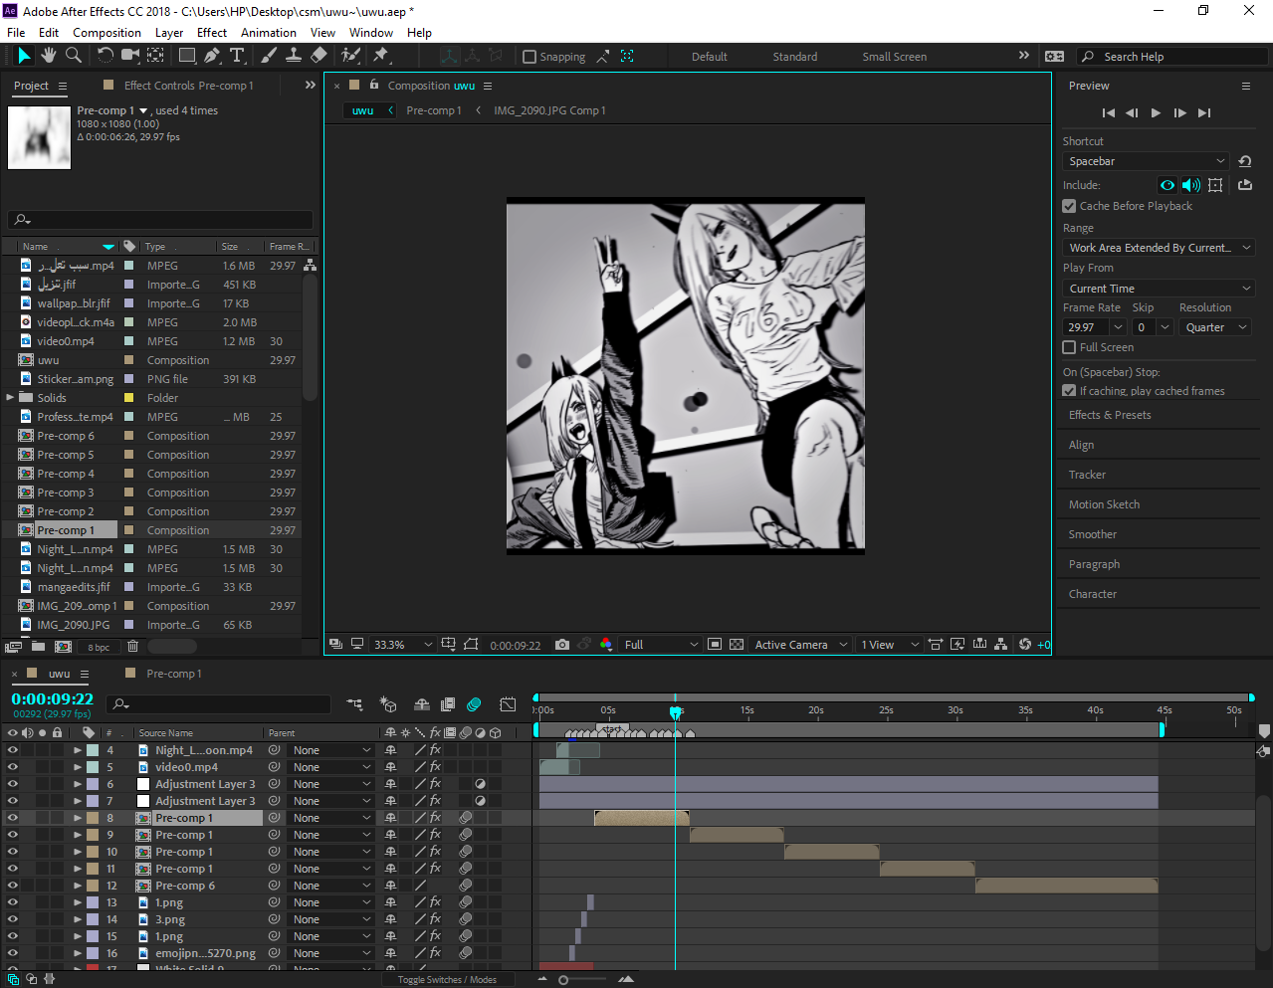Toggle Include video eye in Preview
This screenshot has height=988, width=1273.
point(1167,185)
